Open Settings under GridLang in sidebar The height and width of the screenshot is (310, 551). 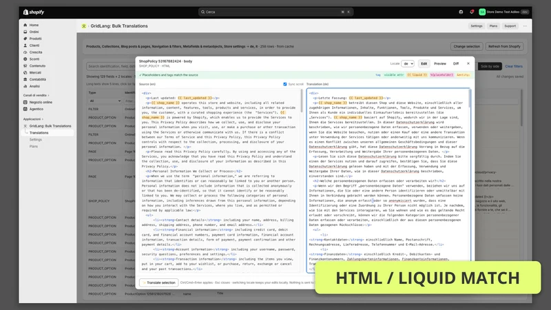[36, 140]
